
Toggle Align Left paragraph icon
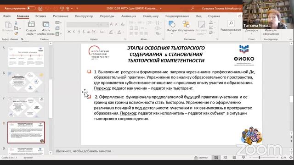click(x=131, y=34)
